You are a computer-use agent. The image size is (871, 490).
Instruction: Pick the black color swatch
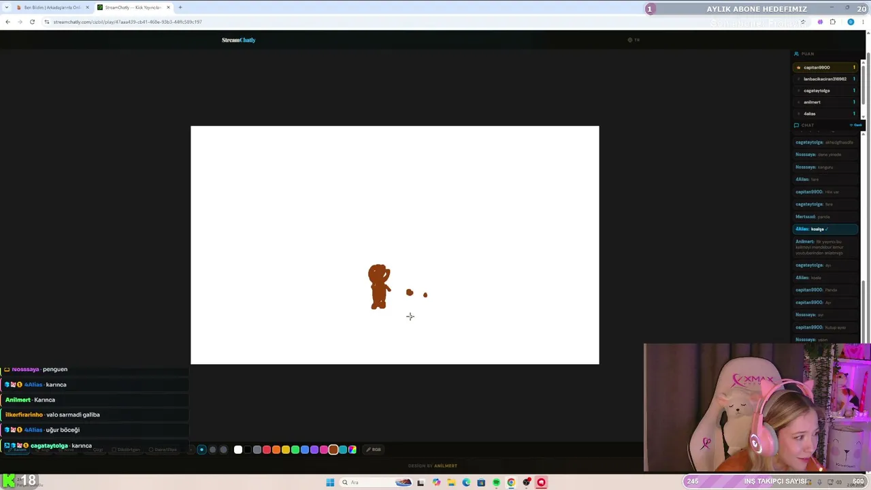248,449
